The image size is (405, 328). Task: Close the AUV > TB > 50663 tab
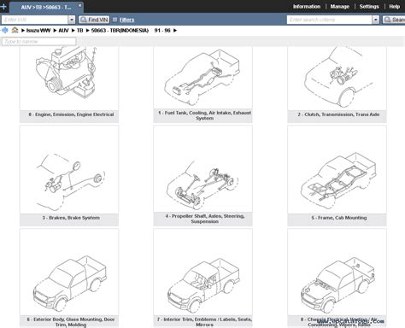(80, 5)
